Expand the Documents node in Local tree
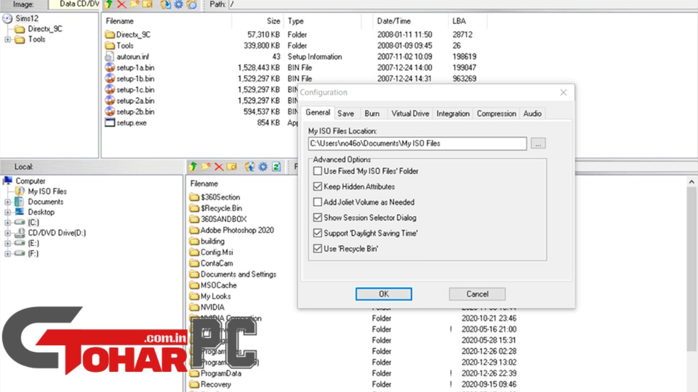 point(8,202)
